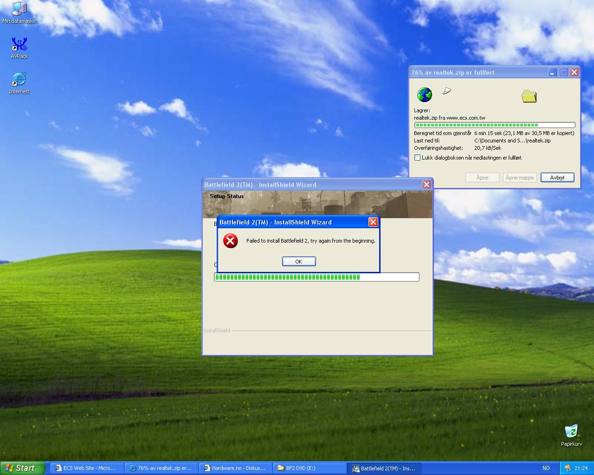Click Avbryt to cancel the realtek.zip download
This screenshot has width=594, height=475.
pos(557,178)
